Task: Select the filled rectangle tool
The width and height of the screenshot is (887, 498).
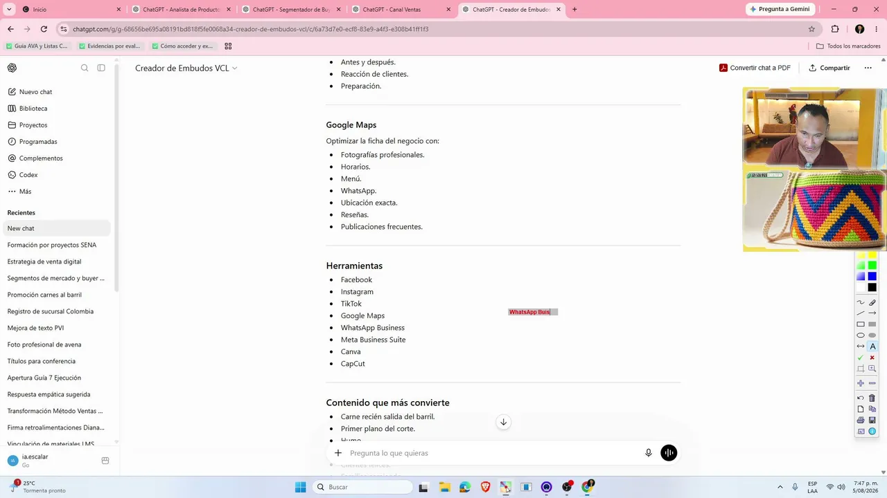Action: 872,324
